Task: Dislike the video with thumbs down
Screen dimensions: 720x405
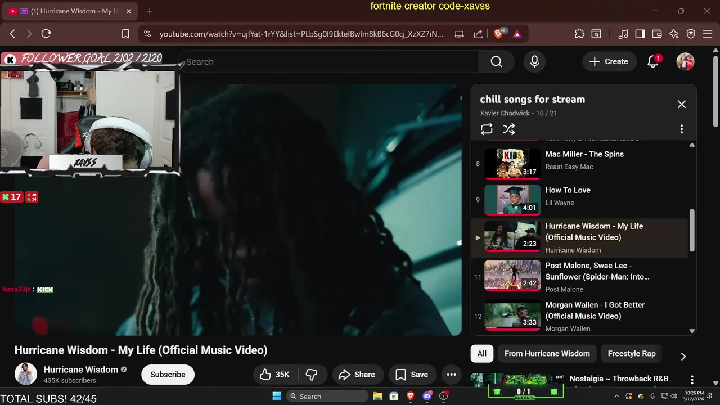Action: click(x=312, y=375)
